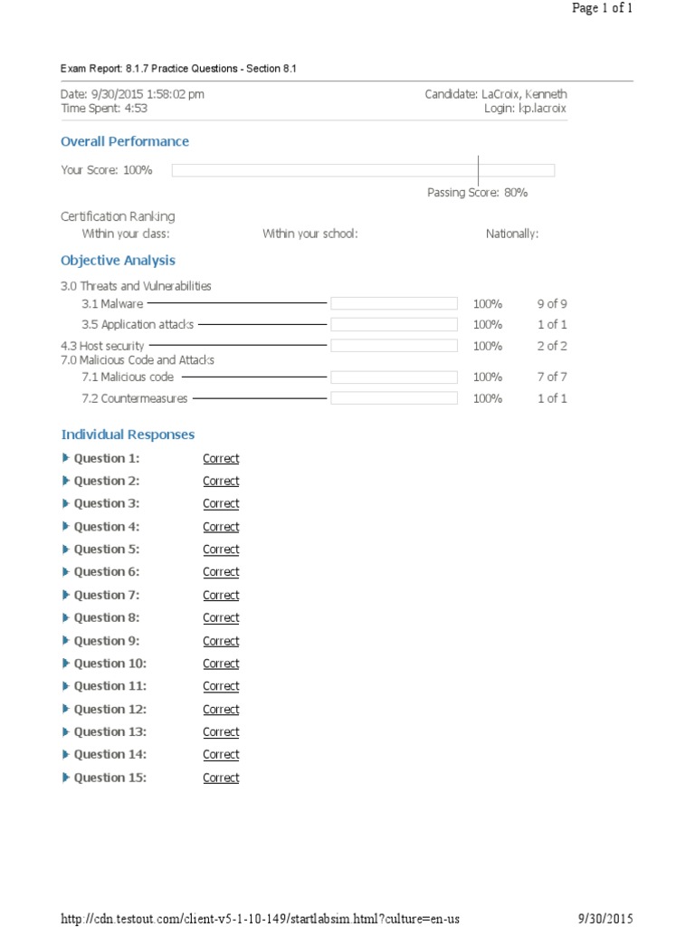Image resolution: width=695 pixels, height=927 pixels.
Task: Open the Correct link for Question 14
Action: tap(221, 755)
